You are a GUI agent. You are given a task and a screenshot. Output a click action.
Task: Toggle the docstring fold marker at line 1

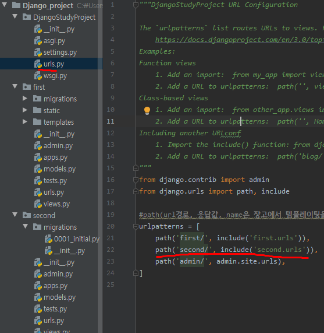pos(136,5)
